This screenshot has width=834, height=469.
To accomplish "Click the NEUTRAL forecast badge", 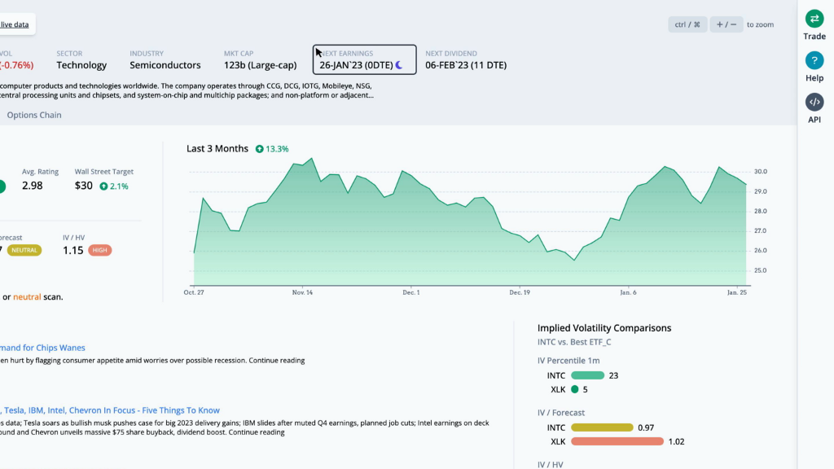I will (24, 250).
